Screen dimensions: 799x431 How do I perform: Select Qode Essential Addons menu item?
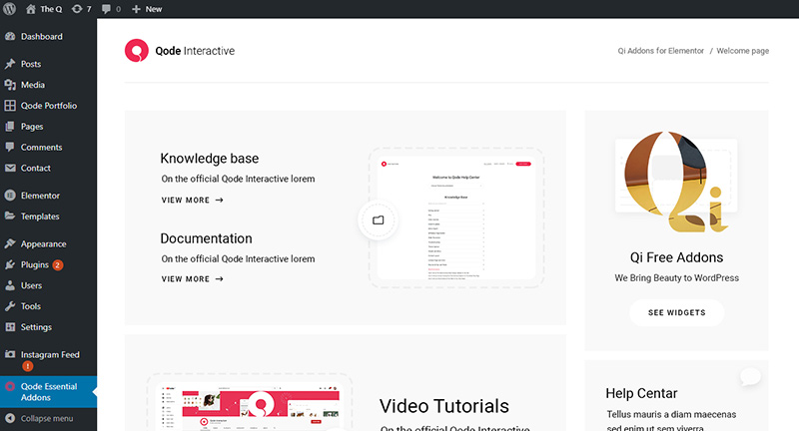coord(48,392)
